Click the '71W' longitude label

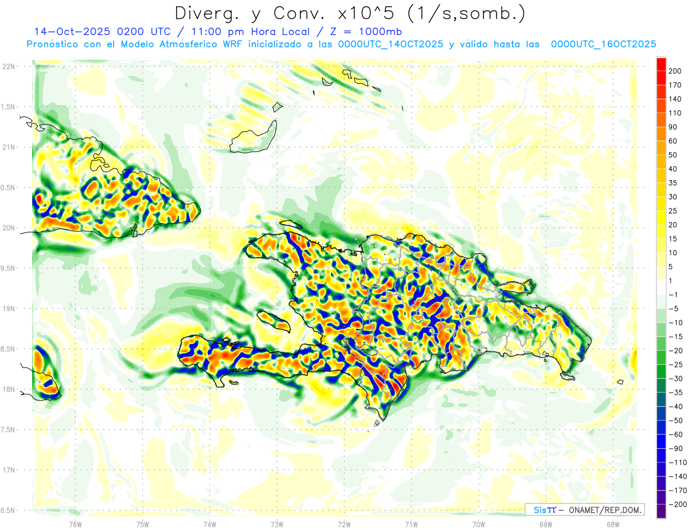tap(411, 524)
